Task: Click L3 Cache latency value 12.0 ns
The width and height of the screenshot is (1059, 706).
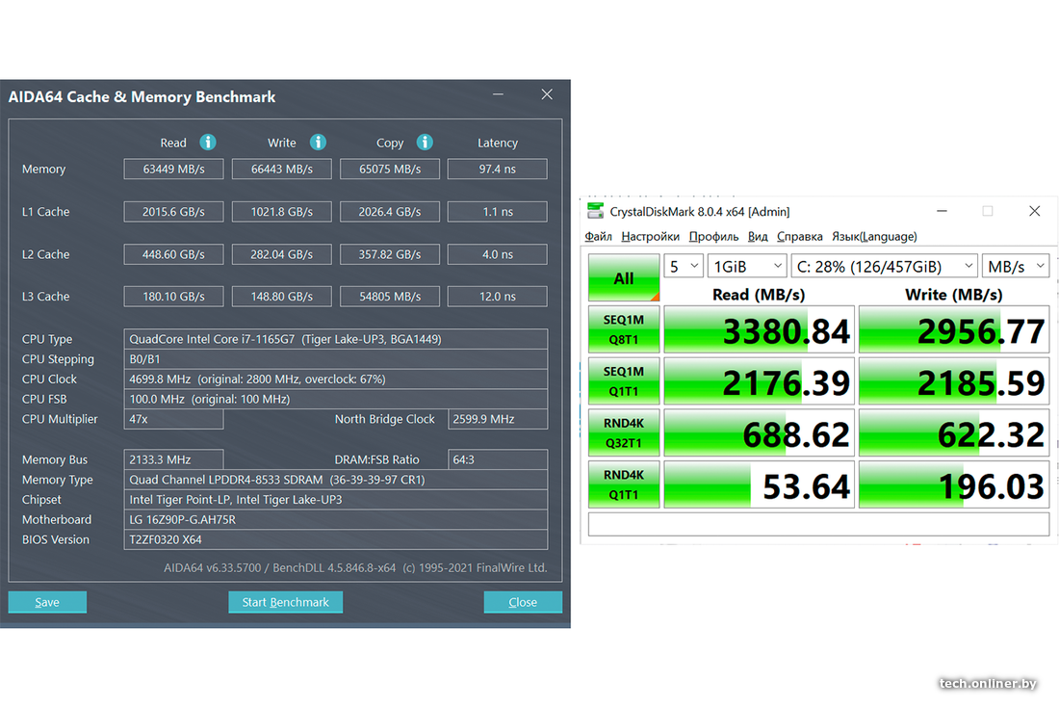Action: tap(498, 296)
